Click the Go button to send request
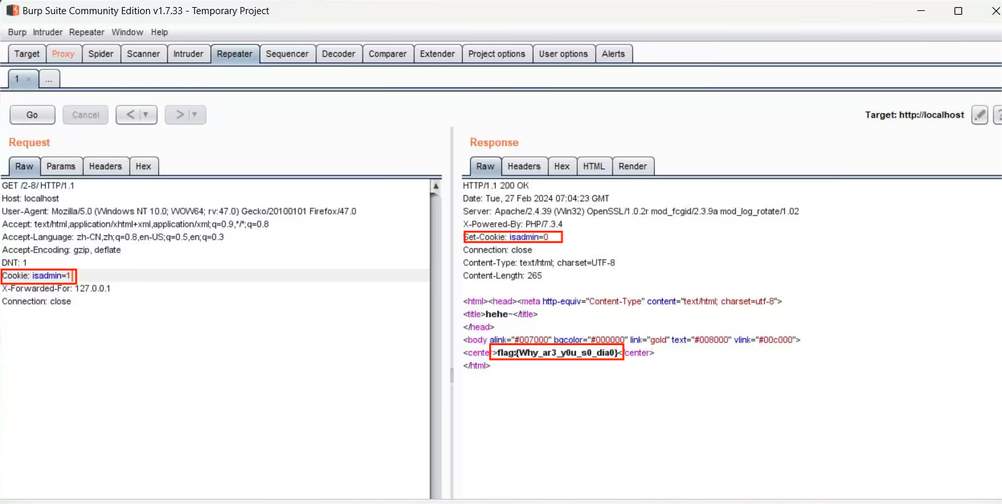This screenshot has width=1002, height=504. pyautogui.click(x=32, y=115)
